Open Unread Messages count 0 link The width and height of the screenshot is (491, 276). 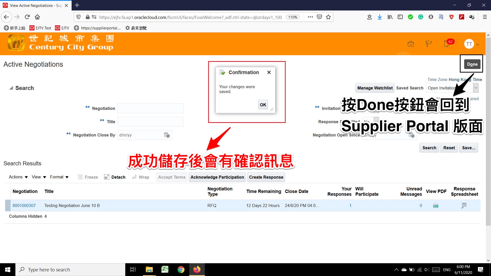click(421, 205)
